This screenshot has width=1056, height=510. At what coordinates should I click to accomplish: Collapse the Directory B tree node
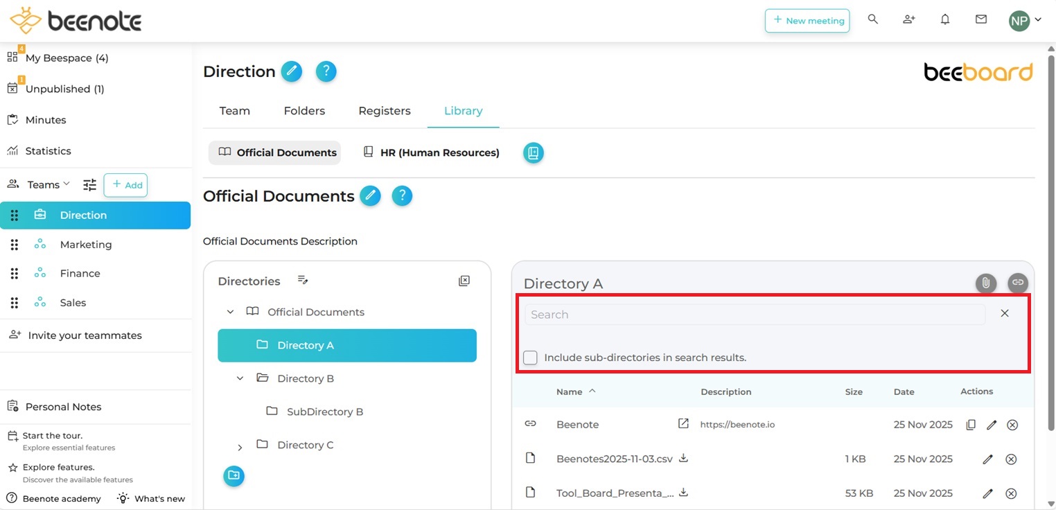pos(240,378)
